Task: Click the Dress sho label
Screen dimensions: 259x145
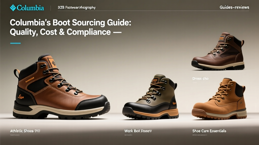Action: point(200,79)
